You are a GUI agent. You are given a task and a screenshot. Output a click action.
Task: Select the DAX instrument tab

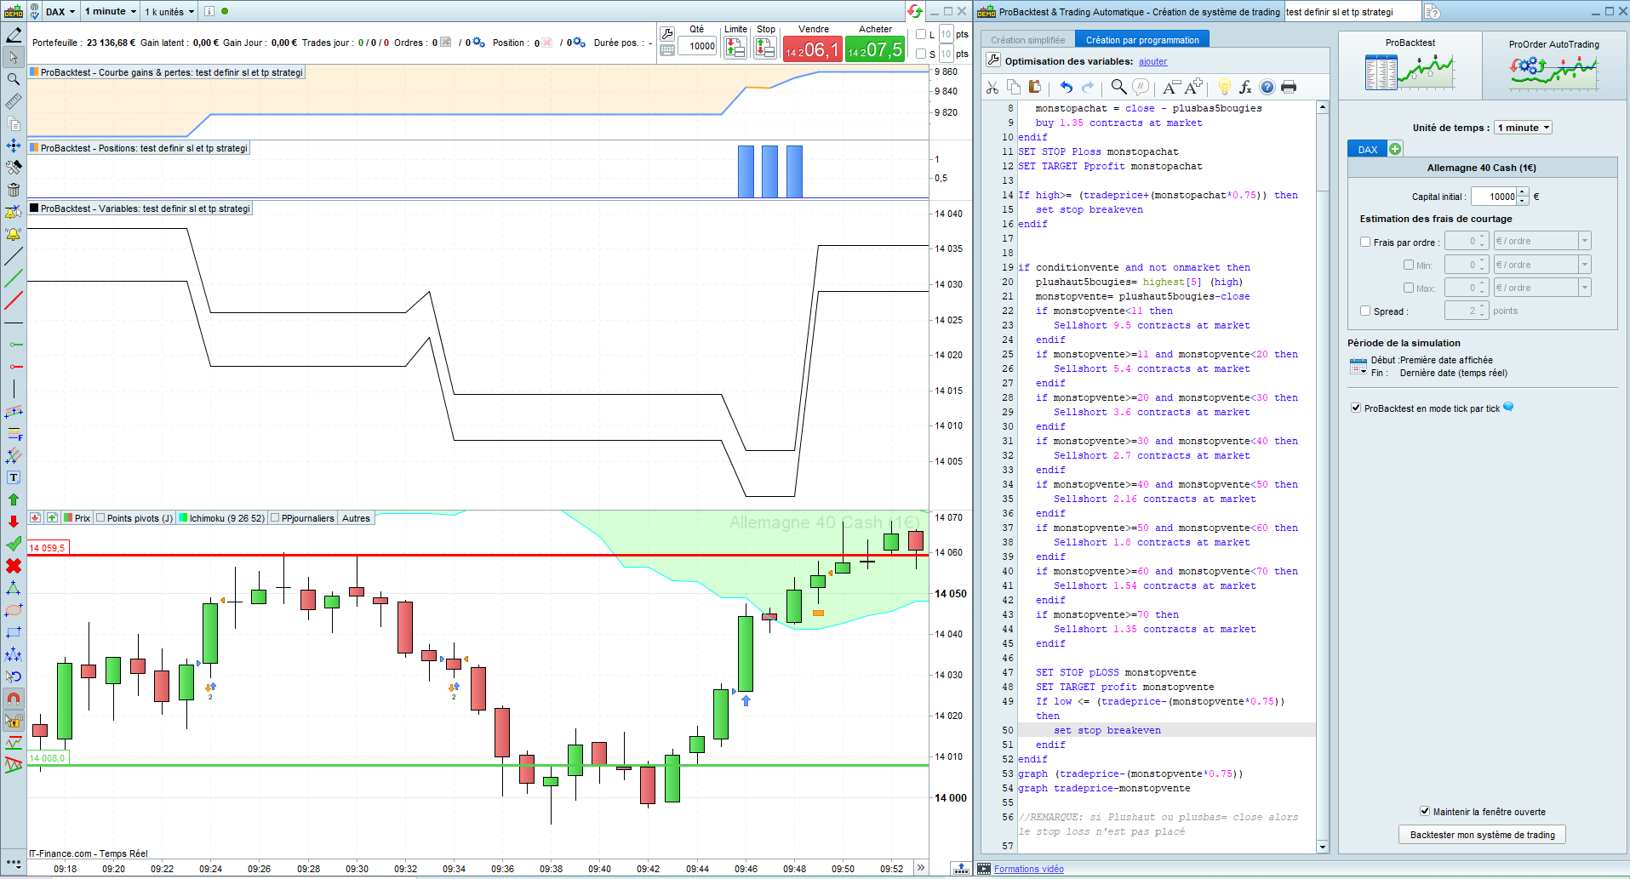coord(1368,149)
